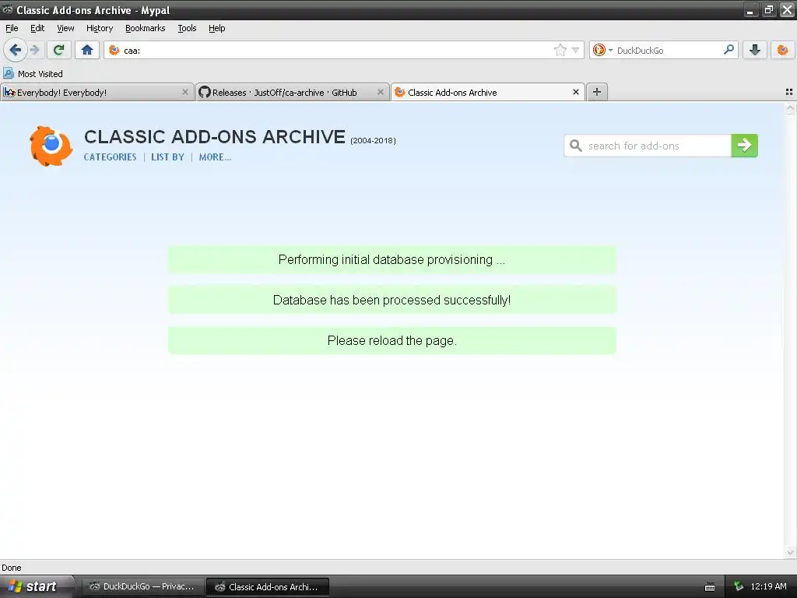Minimize the Mypal browser window
The image size is (797, 598).
(750, 10)
